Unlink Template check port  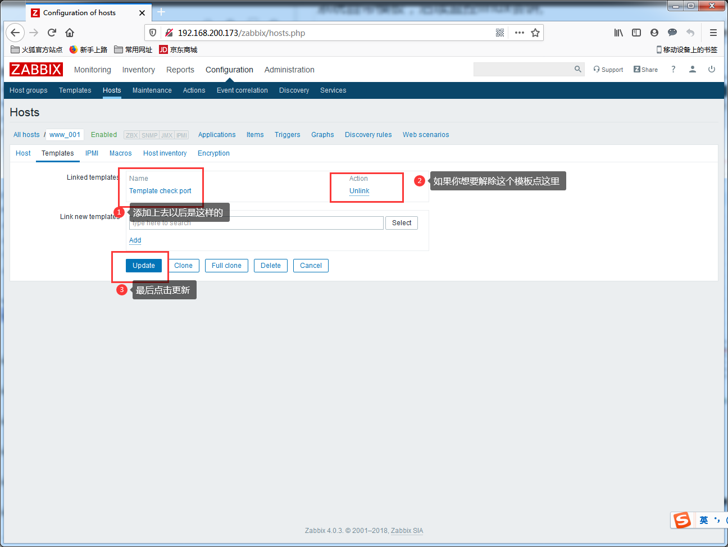[360, 191]
